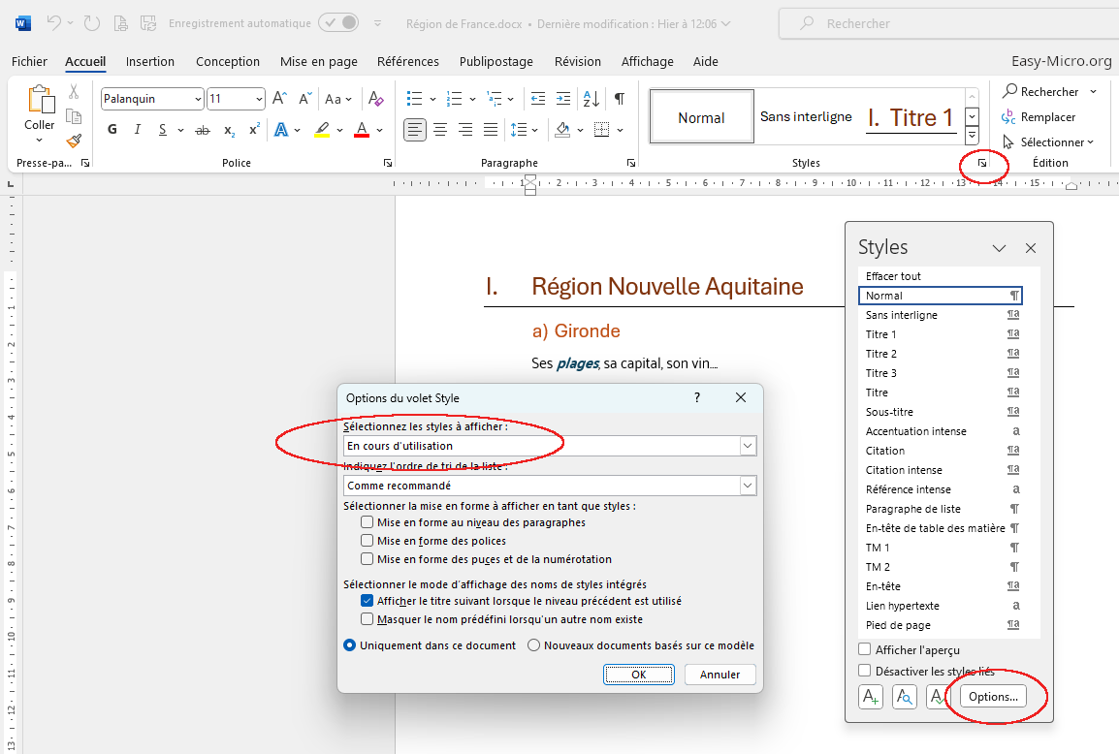Screen dimensions: 1119x754
Task: Show paragraph marks (¶) icon
Action: coord(620,99)
